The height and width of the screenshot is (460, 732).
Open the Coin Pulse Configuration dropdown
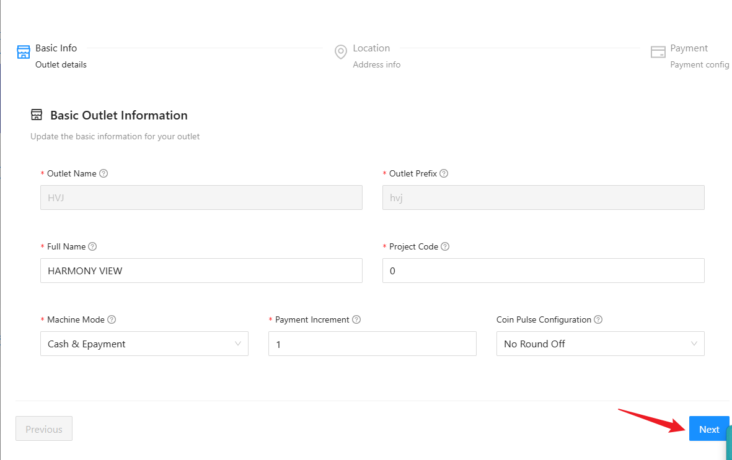click(601, 344)
